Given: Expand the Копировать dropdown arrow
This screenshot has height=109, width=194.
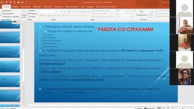Looking at the screenshot, I should 15,14.
